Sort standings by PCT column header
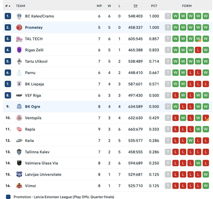 [x=154, y=6]
